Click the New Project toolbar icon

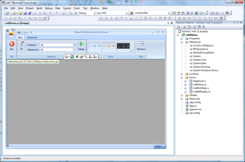coord(7,13)
